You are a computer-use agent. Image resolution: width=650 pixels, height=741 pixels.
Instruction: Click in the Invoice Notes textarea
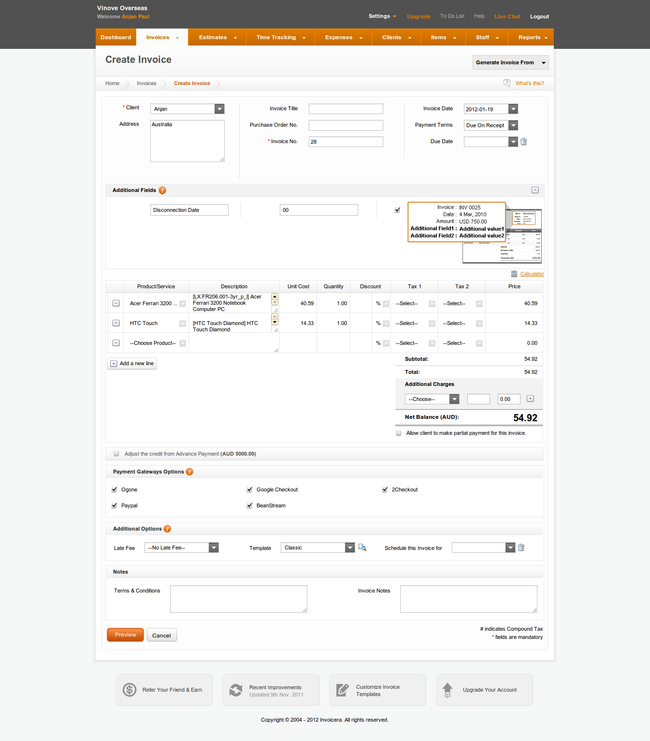click(469, 599)
